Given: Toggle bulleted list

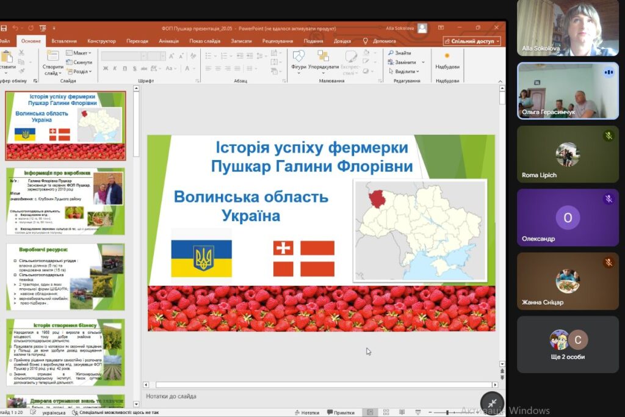Looking at the screenshot, I should click(x=210, y=56).
